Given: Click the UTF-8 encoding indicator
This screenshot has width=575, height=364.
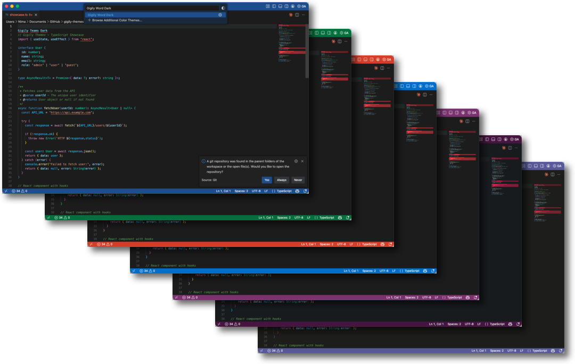Looking at the screenshot, I should pos(257,191).
